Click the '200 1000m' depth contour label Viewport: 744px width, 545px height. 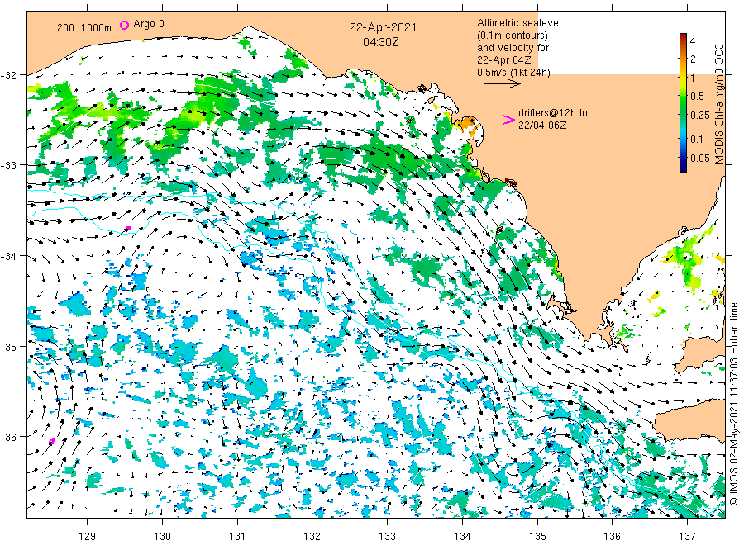84,27
